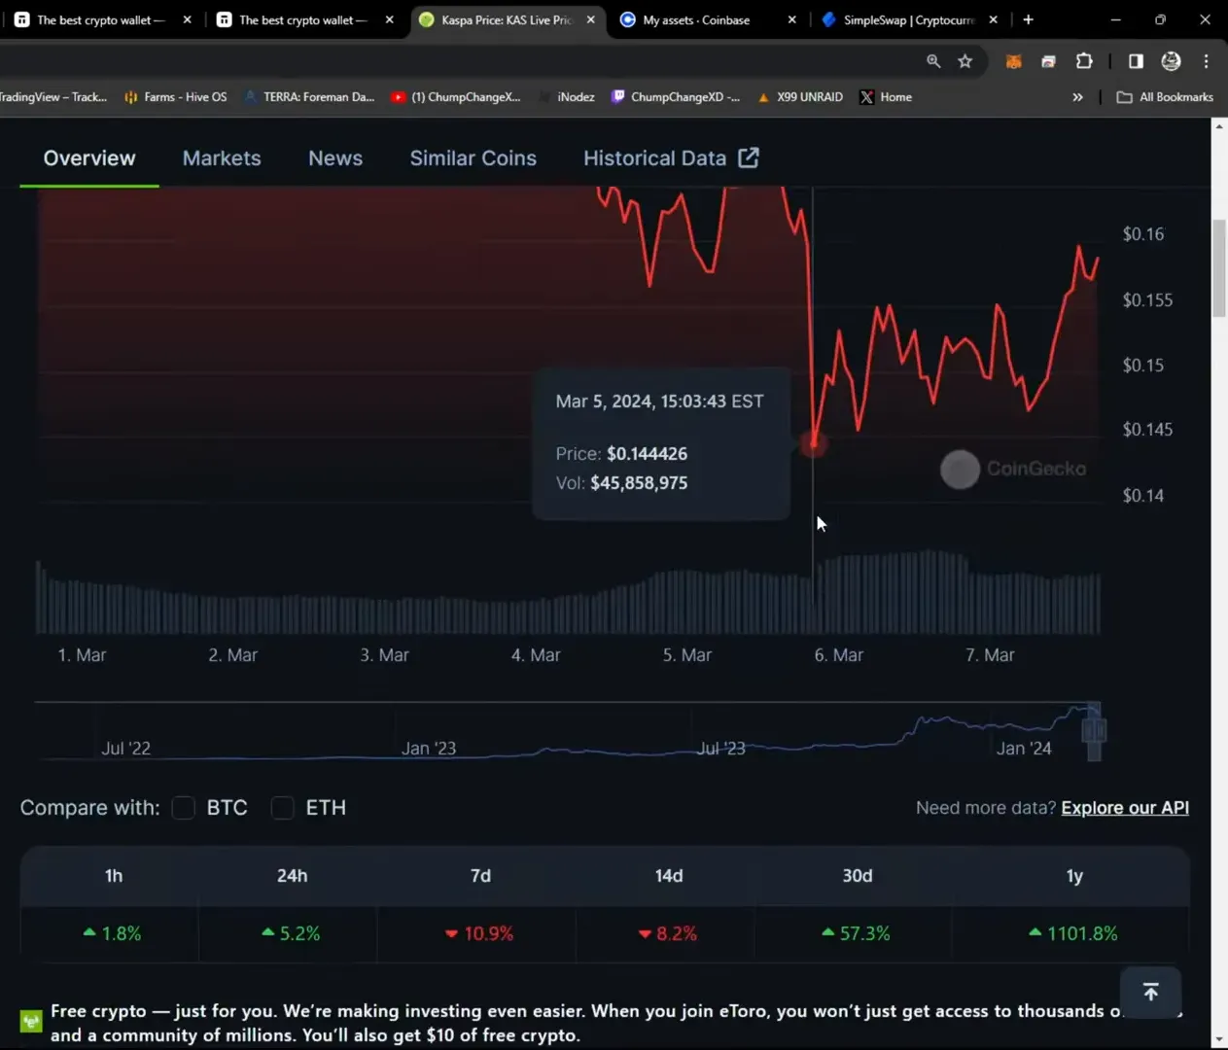1228x1050 pixels.
Task: Switch to the My assets - Coinbase tab
Action: (x=696, y=19)
